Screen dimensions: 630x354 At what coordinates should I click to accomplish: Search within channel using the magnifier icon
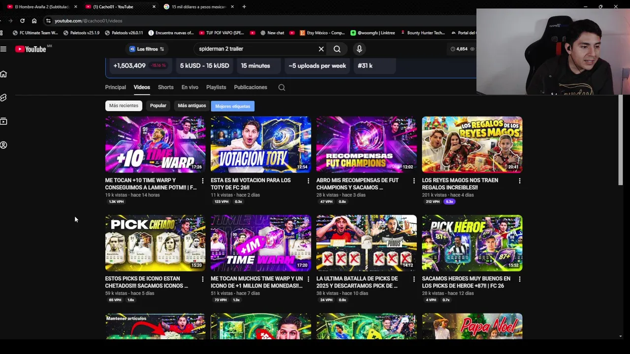click(282, 88)
